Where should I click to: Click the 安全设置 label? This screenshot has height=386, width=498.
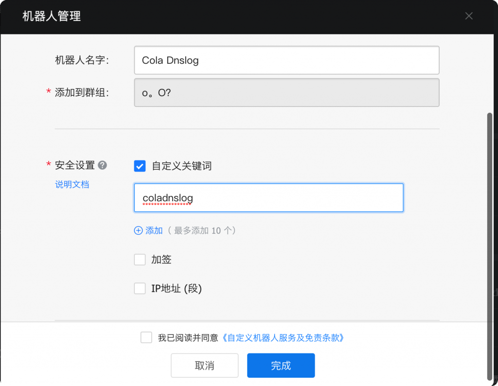tap(75, 165)
